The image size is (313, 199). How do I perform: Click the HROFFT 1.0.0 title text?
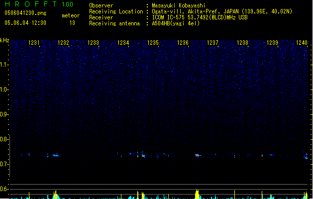tap(39, 4)
